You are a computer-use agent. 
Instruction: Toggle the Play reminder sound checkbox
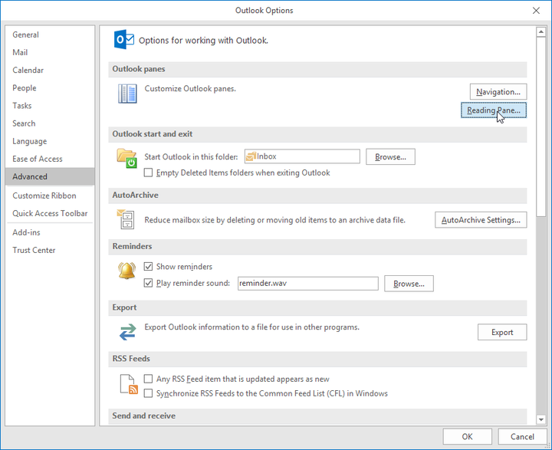148,283
